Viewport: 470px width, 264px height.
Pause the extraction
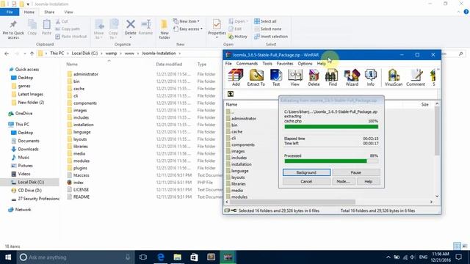355,172
